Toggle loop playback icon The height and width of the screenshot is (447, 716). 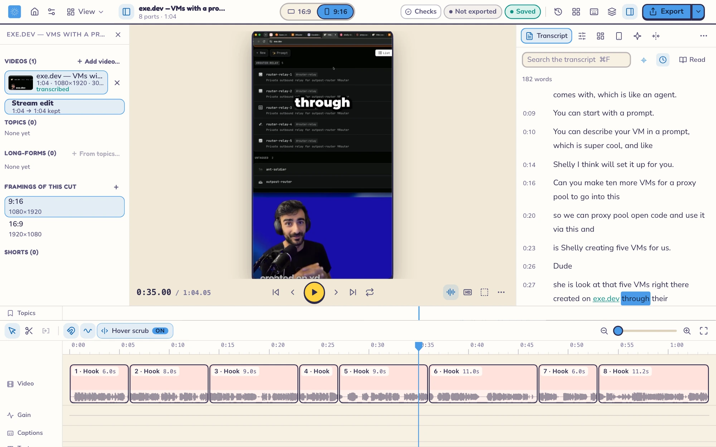[370, 292]
